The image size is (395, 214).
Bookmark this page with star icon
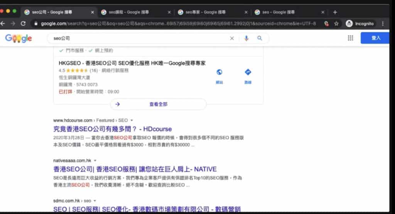(x=336, y=24)
